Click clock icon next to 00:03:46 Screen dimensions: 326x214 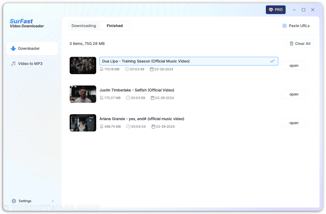[x=127, y=69]
